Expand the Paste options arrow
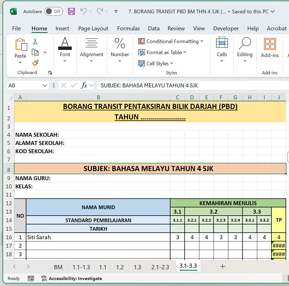The width and height of the screenshot is (289, 286). [20, 62]
